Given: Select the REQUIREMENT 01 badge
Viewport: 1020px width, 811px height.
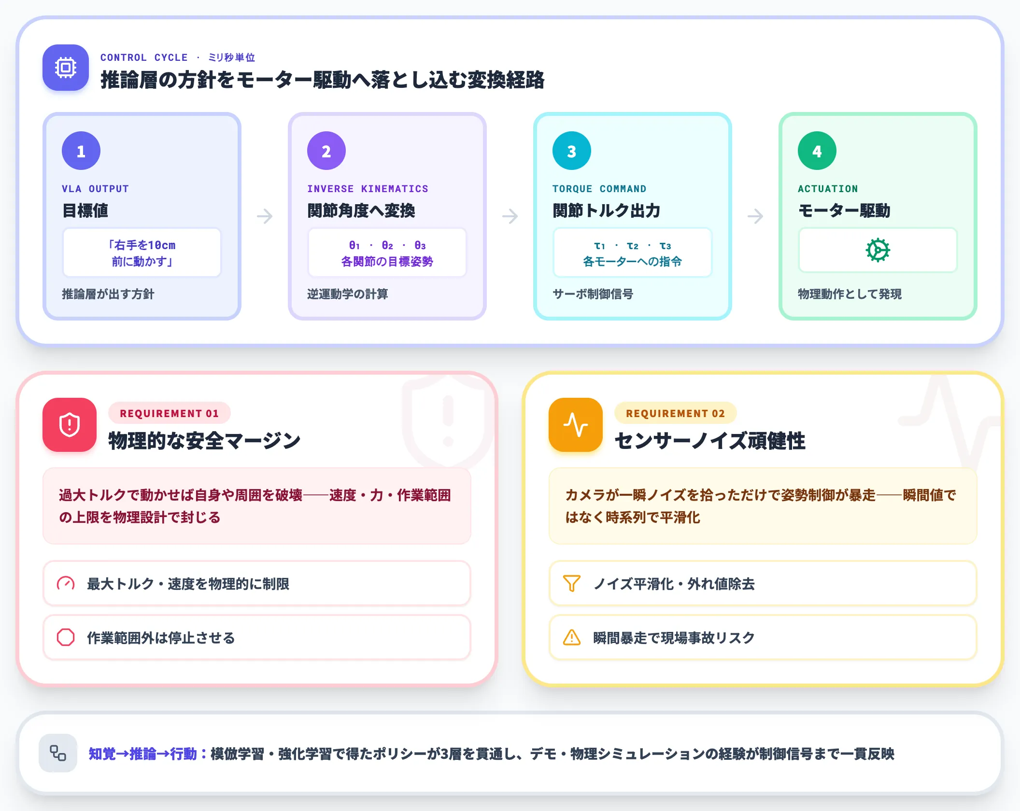Looking at the screenshot, I should [170, 413].
